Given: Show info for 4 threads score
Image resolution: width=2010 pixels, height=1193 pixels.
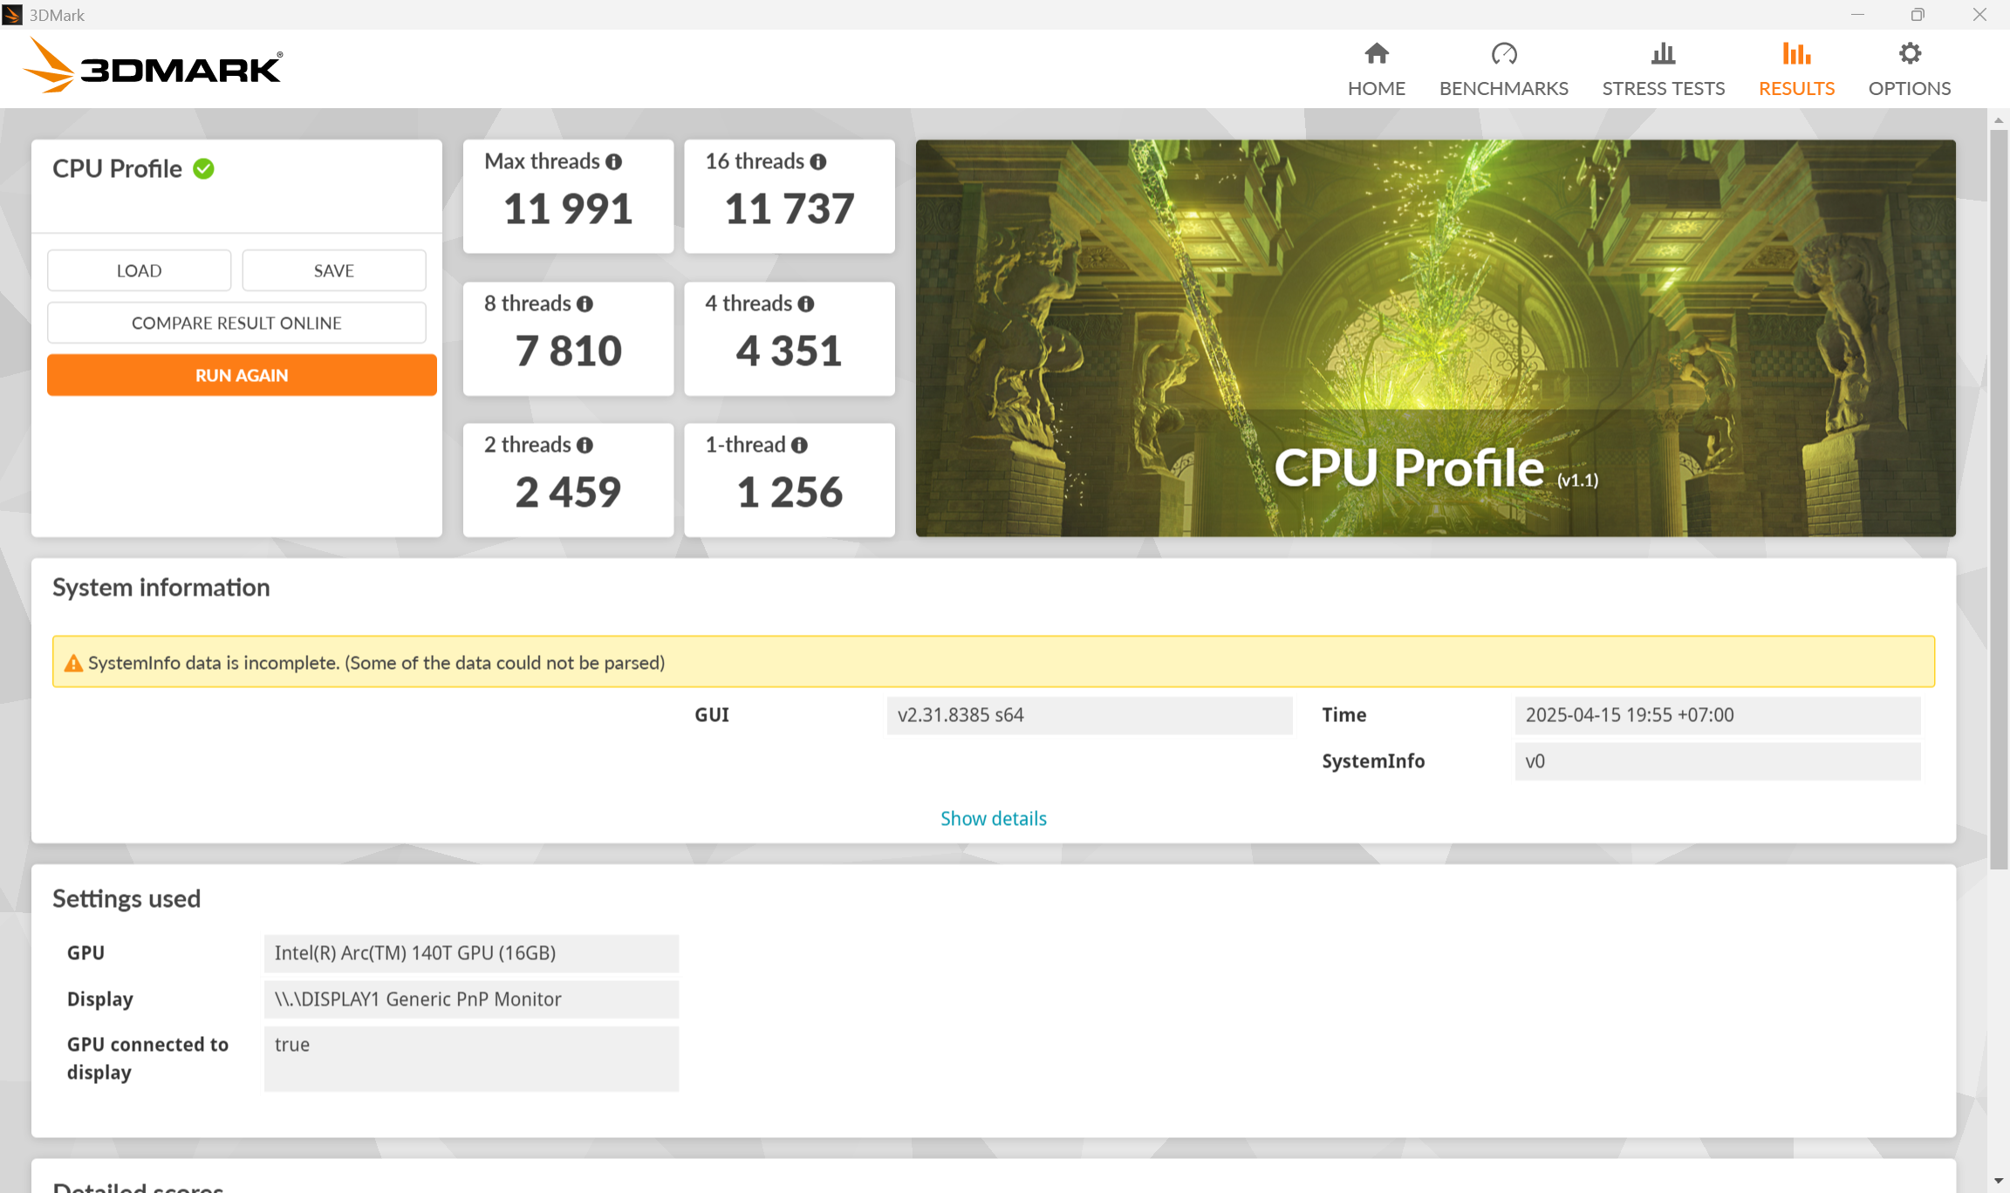Looking at the screenshot, I should tap(805, 304).
